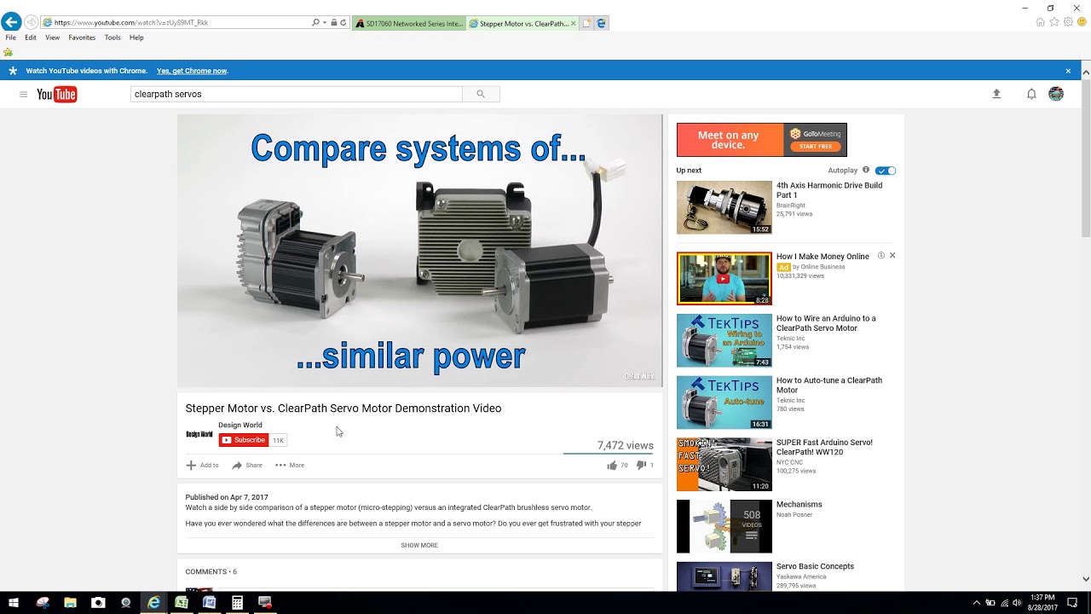Share the video using Share button
Viewport: 1091px width, 614px height.
(247, 466)
